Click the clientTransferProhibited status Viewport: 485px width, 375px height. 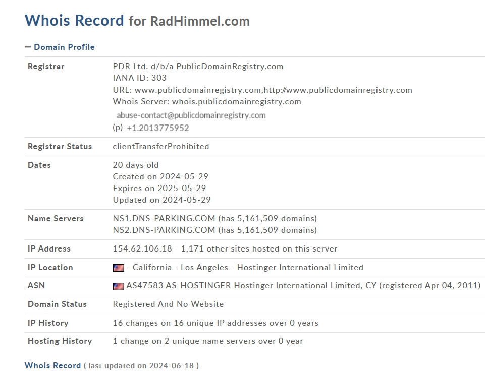161,146
